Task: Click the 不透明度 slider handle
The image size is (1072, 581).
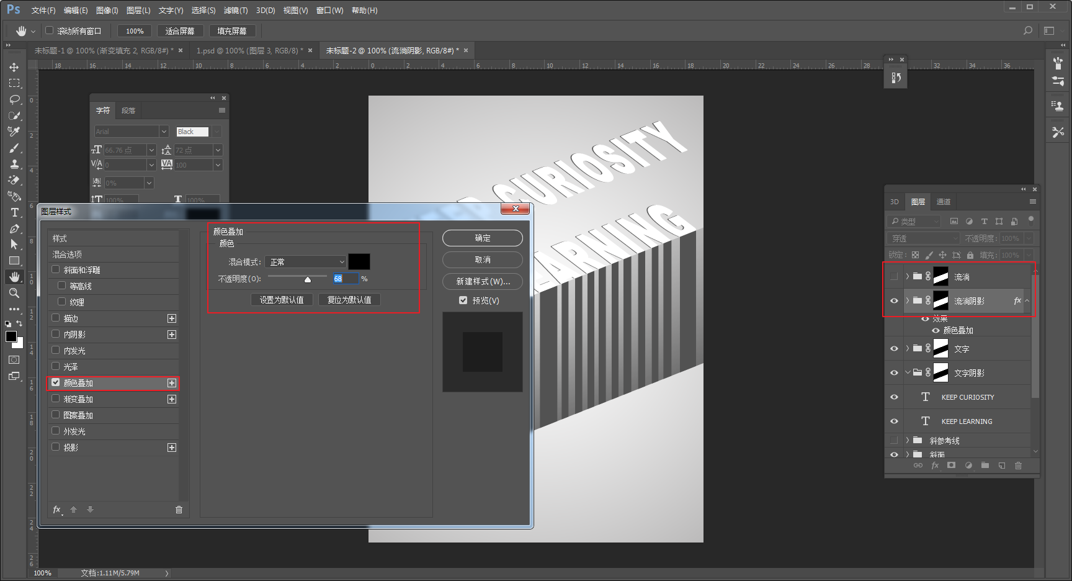Action: 308,279
